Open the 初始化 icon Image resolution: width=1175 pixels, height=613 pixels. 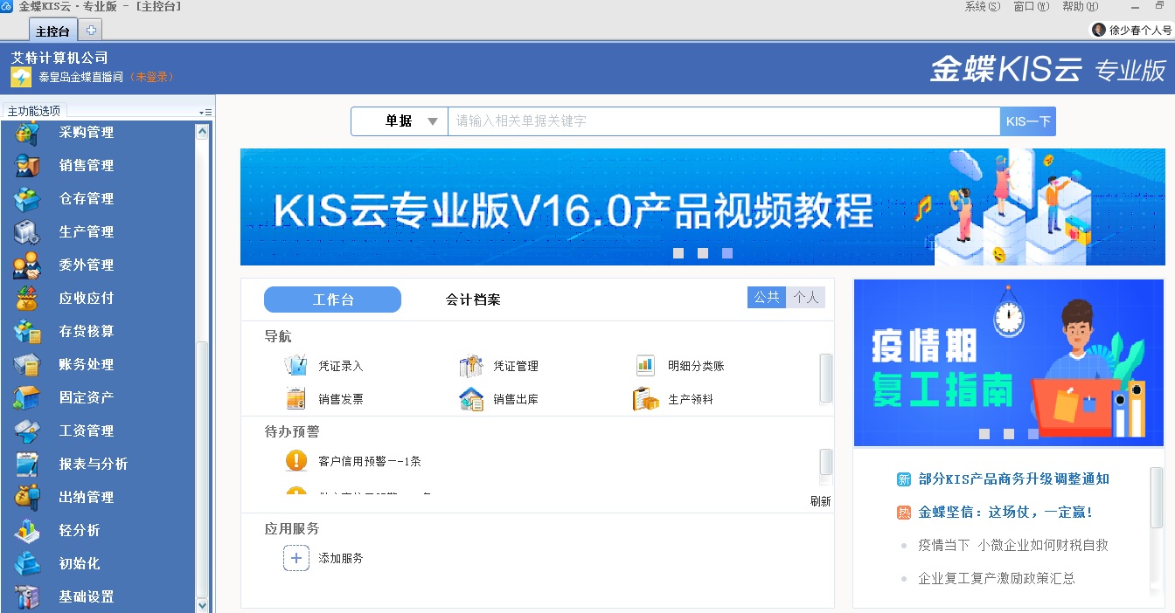click(26, 564)
